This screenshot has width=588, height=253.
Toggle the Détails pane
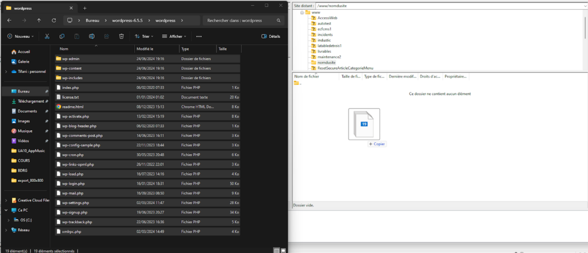point(270,36)
